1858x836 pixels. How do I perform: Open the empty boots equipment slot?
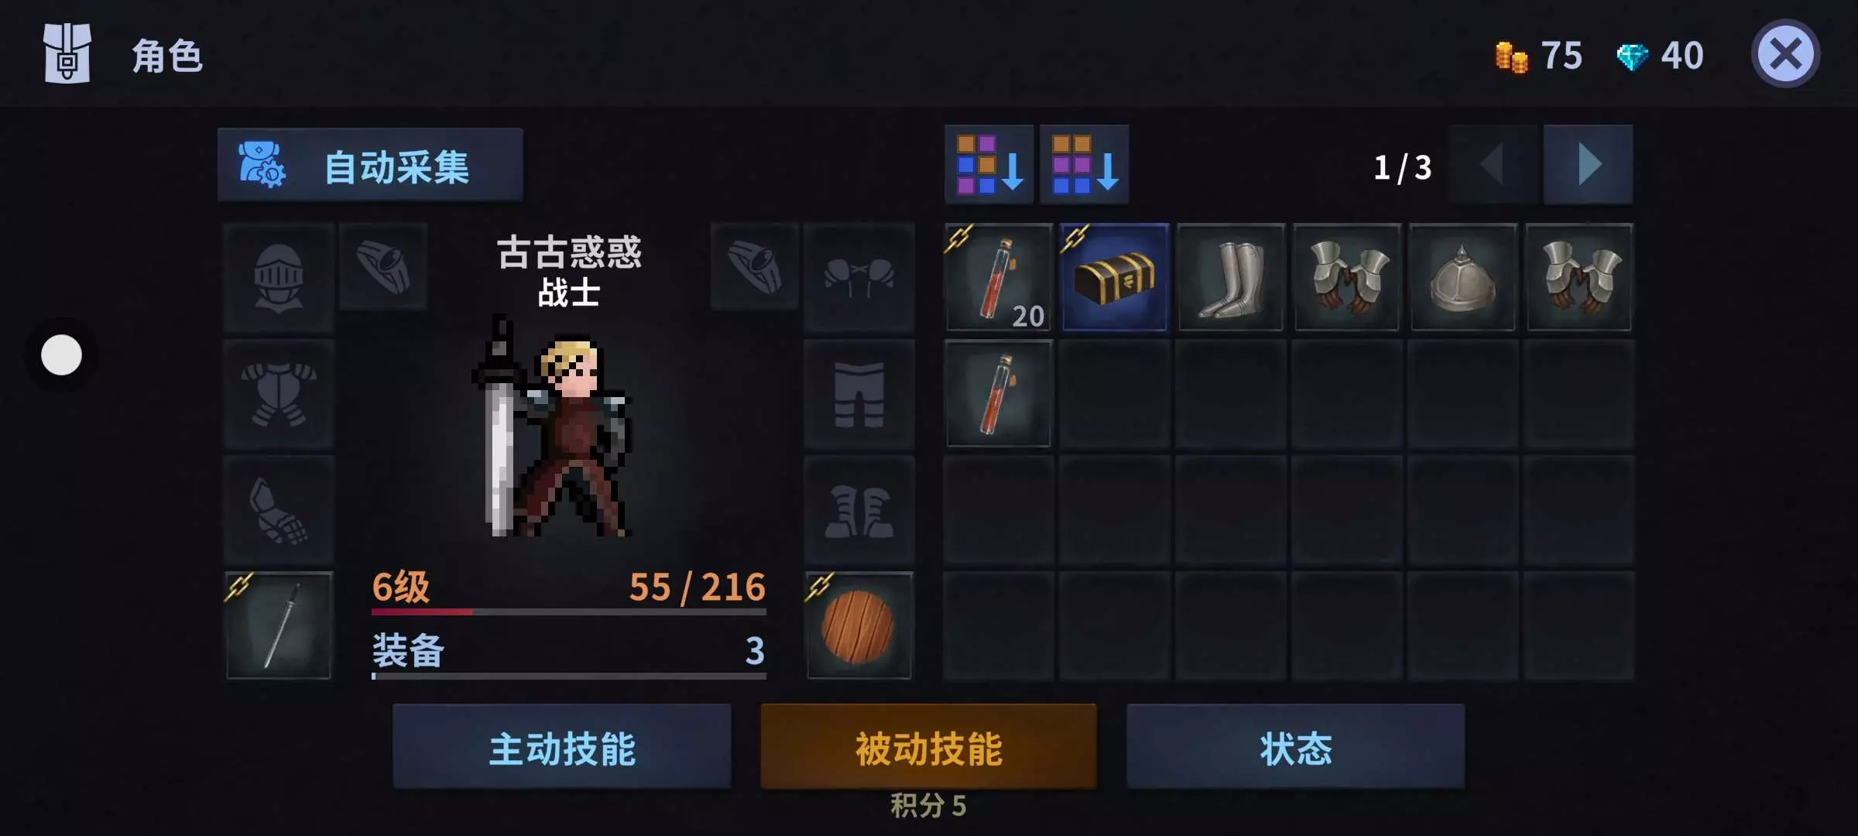tap(859, 509)
